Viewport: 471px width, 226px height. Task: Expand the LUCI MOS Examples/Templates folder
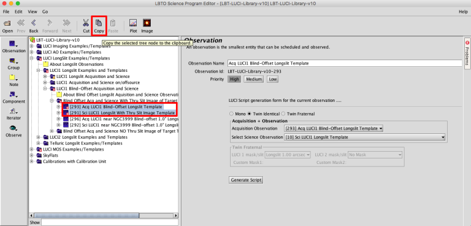point(31,149)
